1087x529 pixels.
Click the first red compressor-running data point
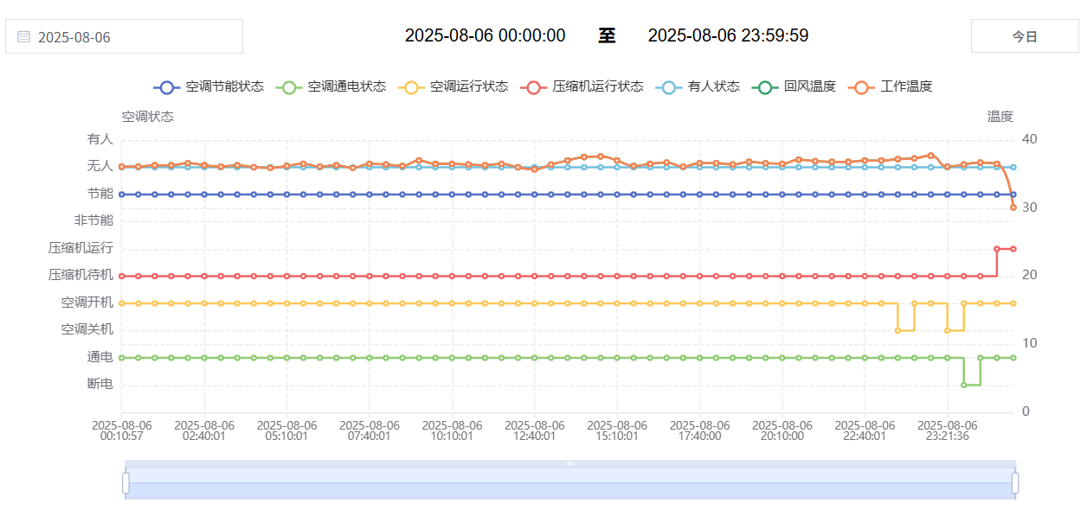pyautogui.click(x=997, y=249)
